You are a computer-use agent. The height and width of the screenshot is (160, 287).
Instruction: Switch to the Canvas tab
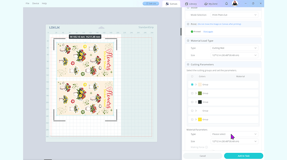171,4
